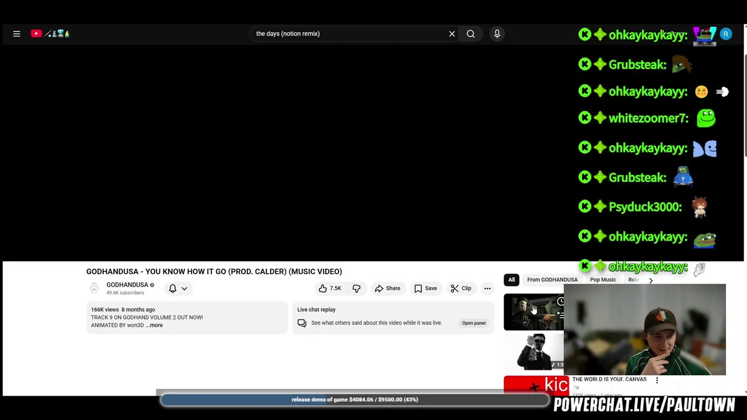Open GODHANDUSA channel name link
Screen dimensions: 747x420
pyautogui.click(x=127, y=285)
